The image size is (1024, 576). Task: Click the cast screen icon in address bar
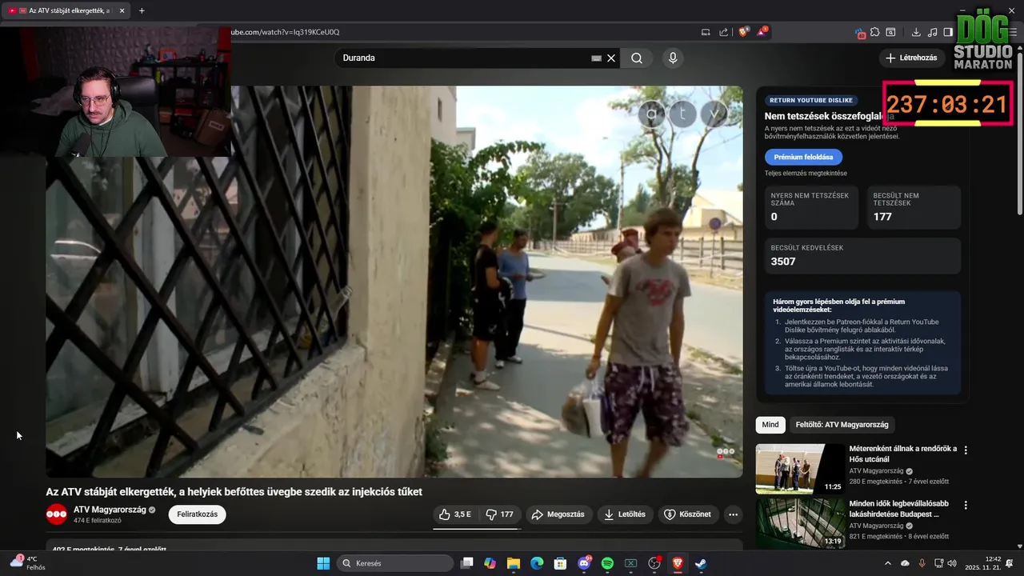point(706,32)
